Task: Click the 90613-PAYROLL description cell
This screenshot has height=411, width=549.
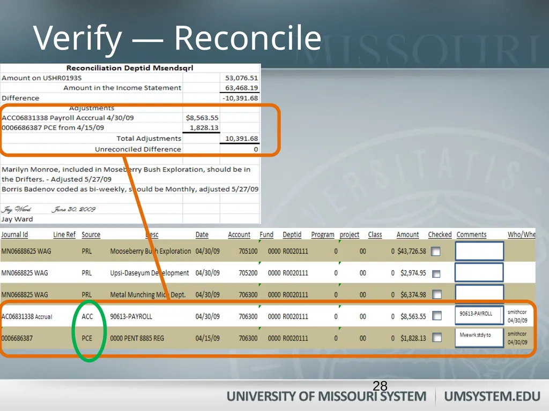Action: coord(131,317)
